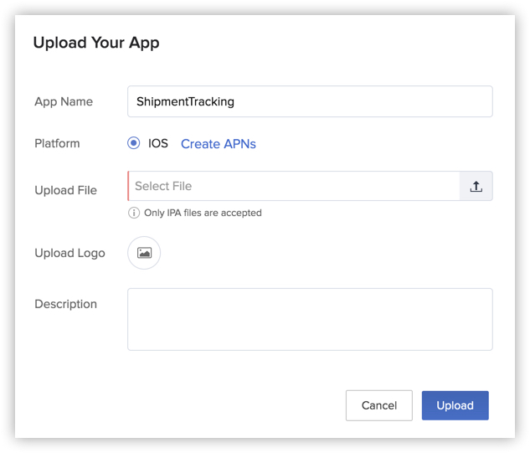Click inside the Description text area

click(x=310, y=319)
